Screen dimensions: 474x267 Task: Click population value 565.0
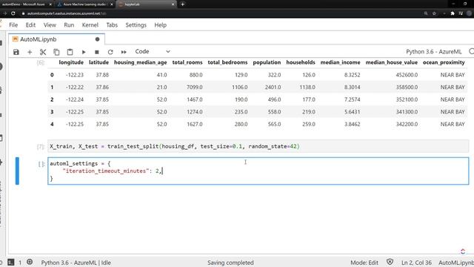274,124
